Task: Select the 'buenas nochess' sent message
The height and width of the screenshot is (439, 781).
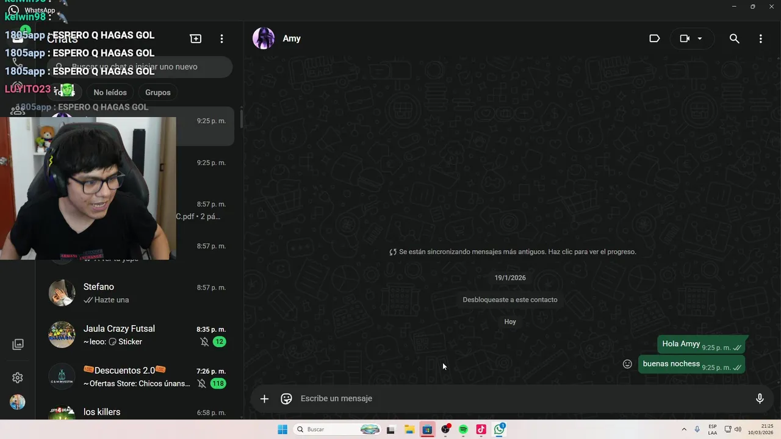Action: 691,365
